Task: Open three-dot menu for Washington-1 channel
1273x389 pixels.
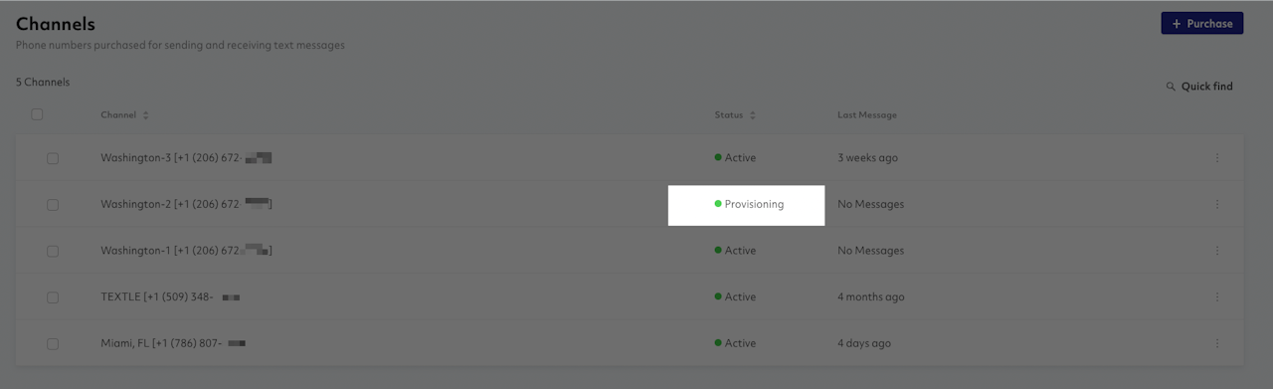Action: pyautogui.click(x=1216, y=251)
